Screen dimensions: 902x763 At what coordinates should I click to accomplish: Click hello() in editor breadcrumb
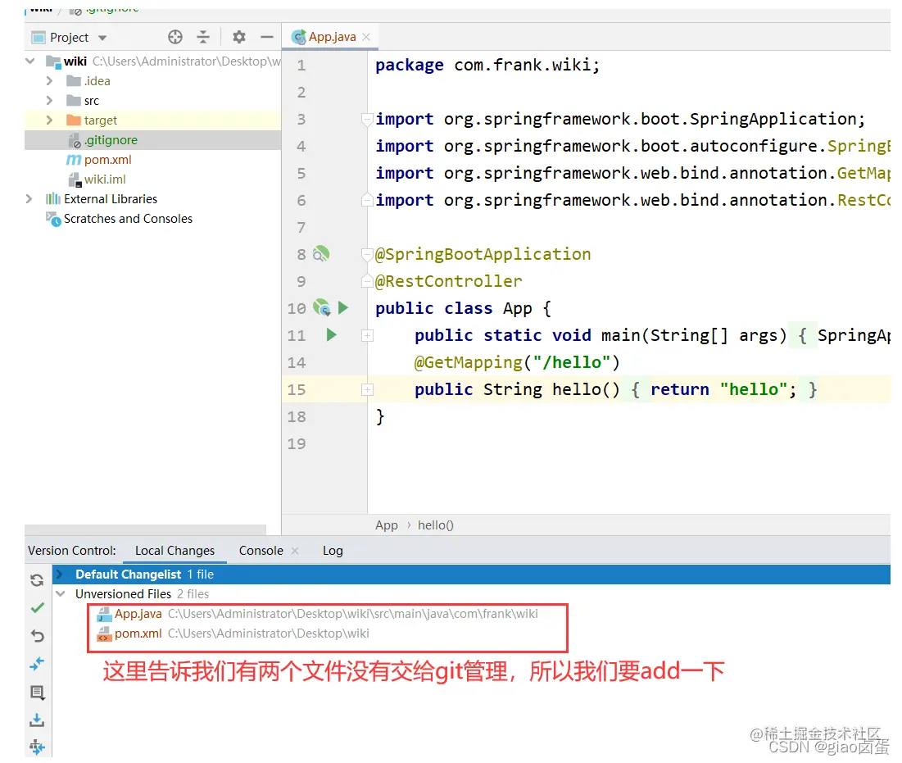(436, 525)
